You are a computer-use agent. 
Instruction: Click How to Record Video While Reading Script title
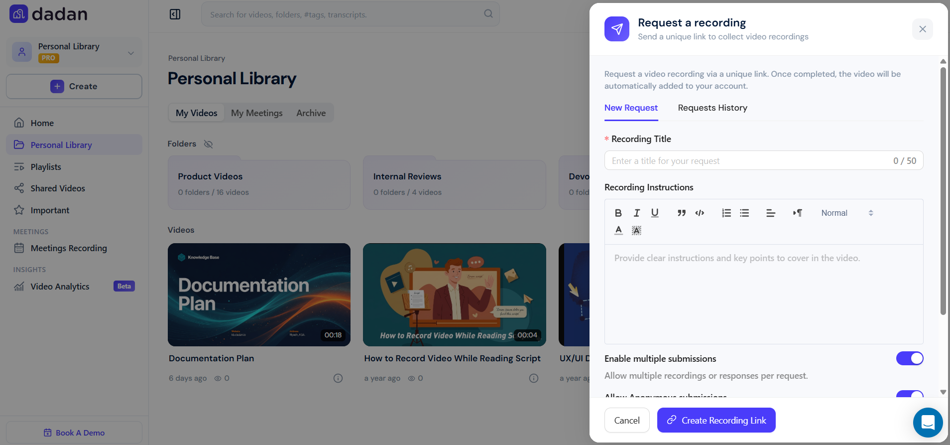coord(452,358)
